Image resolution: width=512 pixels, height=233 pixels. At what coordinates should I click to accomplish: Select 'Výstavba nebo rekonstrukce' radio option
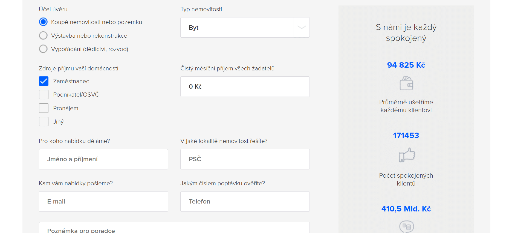[43, 35]
